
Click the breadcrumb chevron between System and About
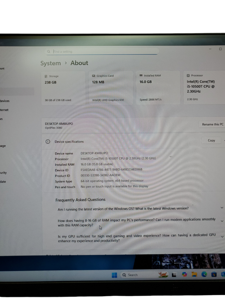(66, 63)
